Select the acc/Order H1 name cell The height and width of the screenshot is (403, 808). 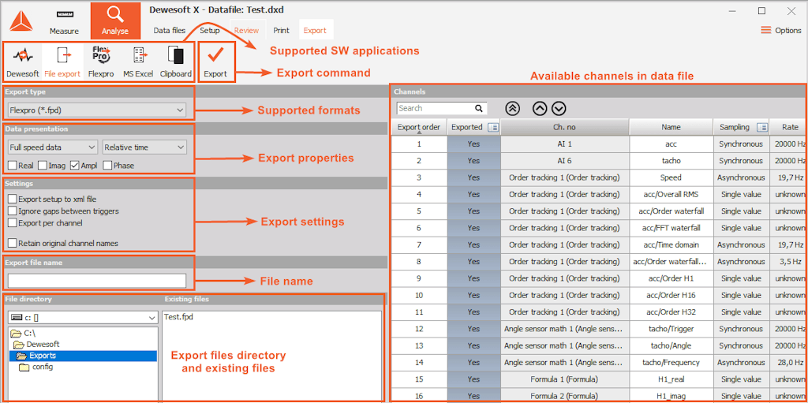671,278
